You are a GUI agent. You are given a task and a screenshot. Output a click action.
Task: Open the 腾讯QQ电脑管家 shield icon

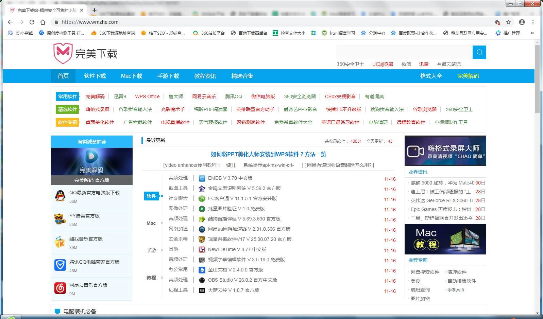[60, 265]
